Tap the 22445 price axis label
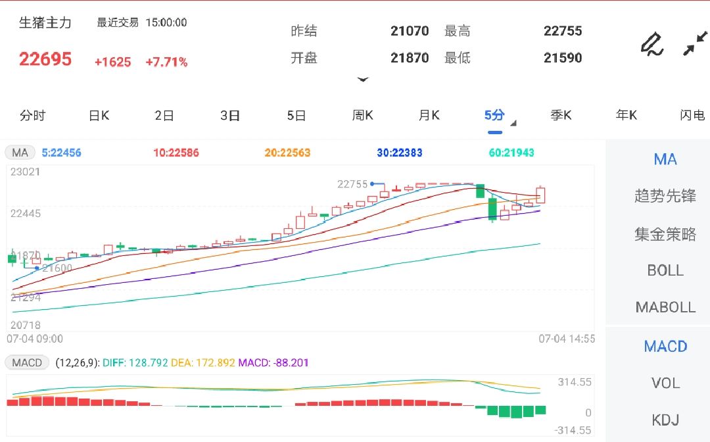This screenshot has width=710, height=442. 26,213
